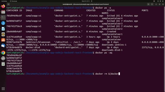Click the PORTS column header
The height and width of the screenshot is (92, 165).
(145, 10)
